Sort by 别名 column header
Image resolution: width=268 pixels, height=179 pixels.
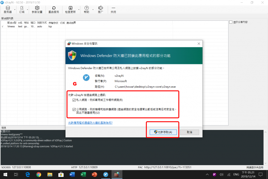click(20, 23)
